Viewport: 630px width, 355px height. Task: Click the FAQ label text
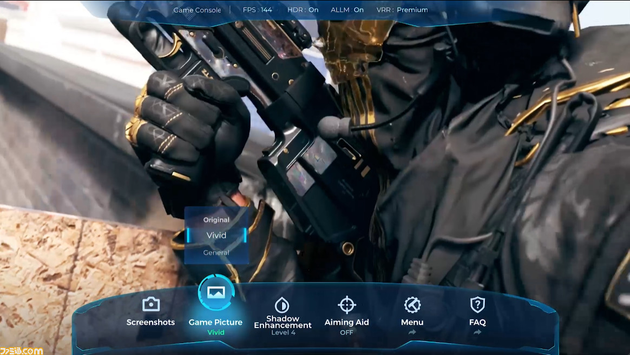pyautogui.click(x=477, y=322)
